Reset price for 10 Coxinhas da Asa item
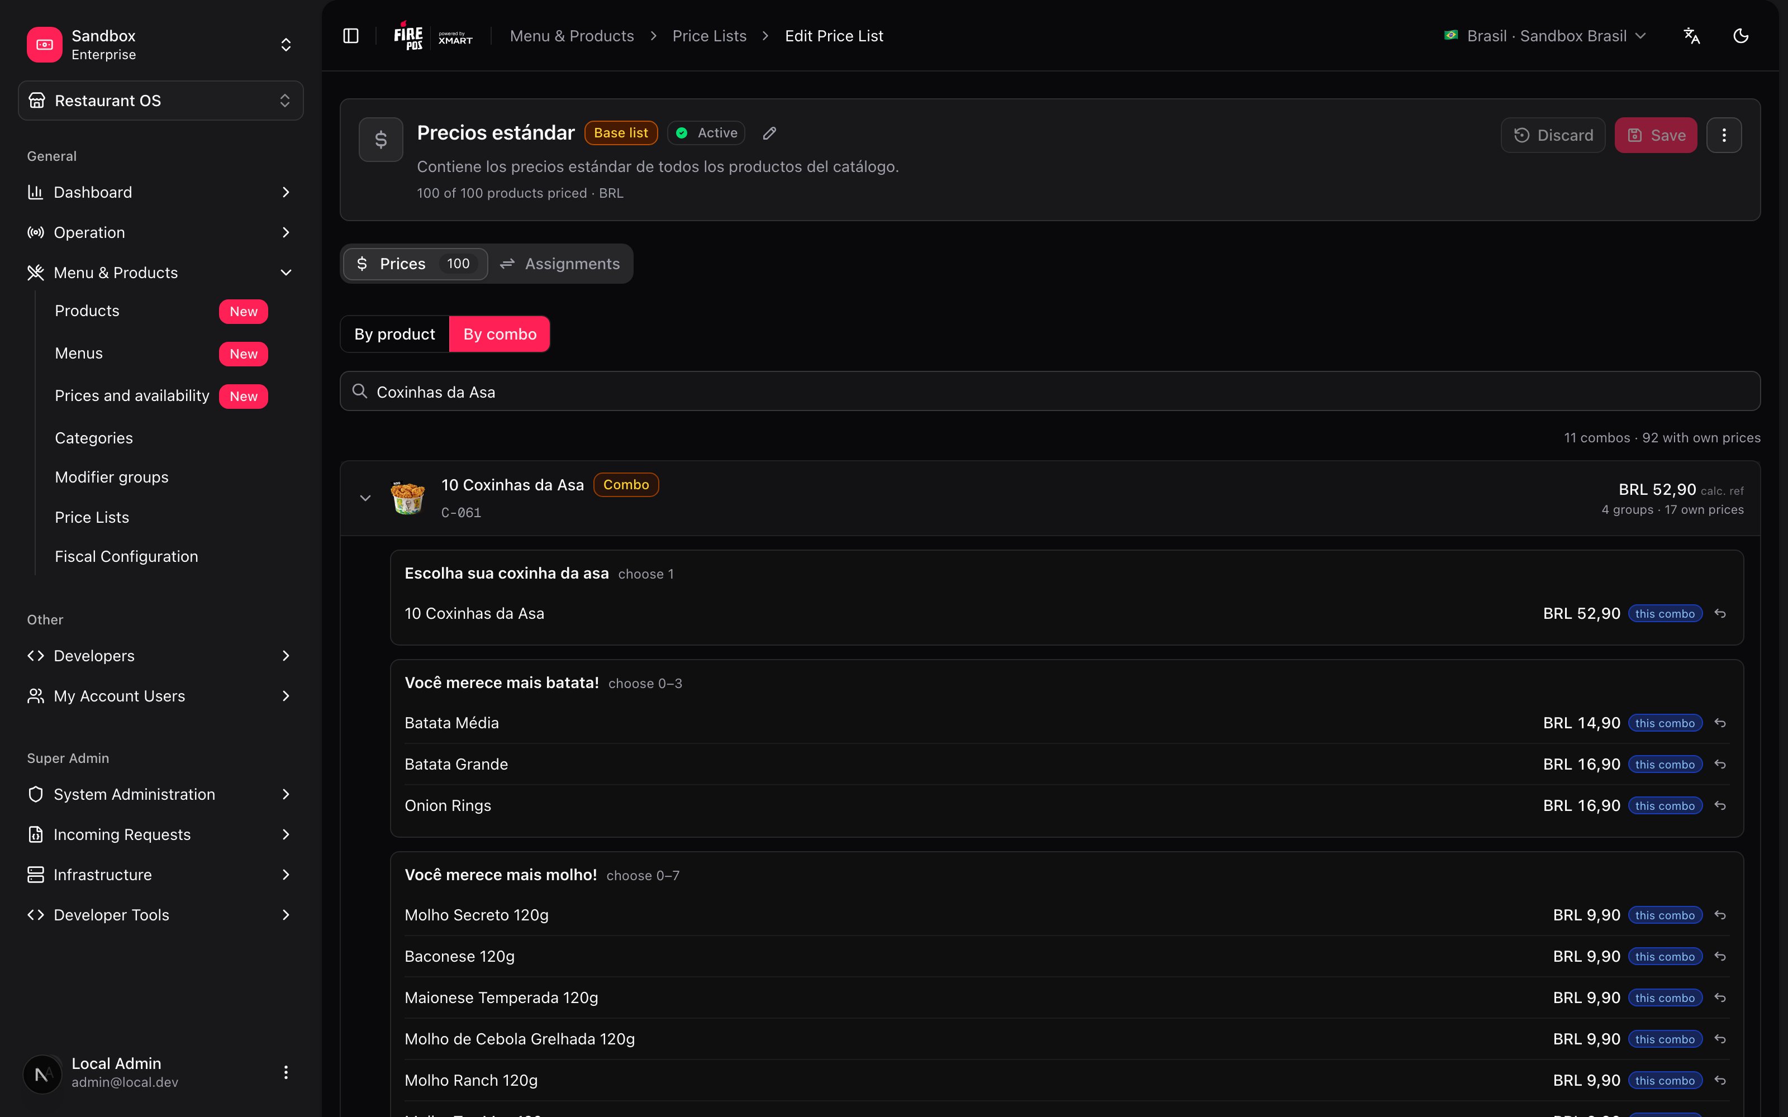The height and width of the screenshot is (1117, 1788). [1720, 614]
